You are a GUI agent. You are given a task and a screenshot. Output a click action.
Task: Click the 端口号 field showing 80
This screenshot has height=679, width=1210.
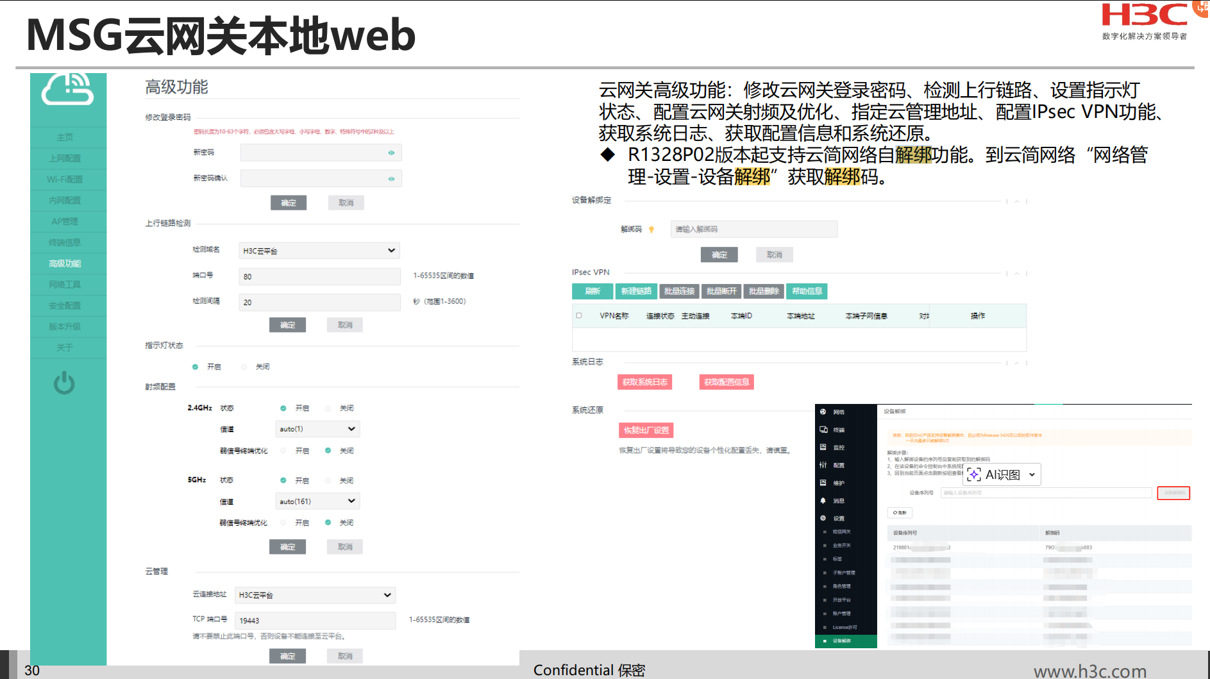pos(319,276)
